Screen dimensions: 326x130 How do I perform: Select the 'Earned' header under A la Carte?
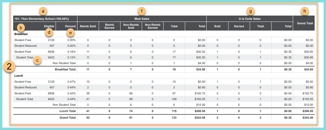coord(239,26)
